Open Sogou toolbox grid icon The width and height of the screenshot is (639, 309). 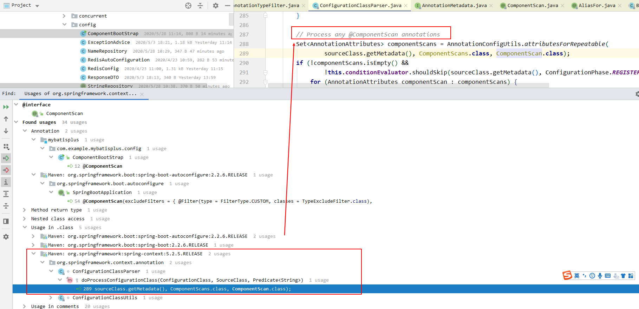pos(631,276)
